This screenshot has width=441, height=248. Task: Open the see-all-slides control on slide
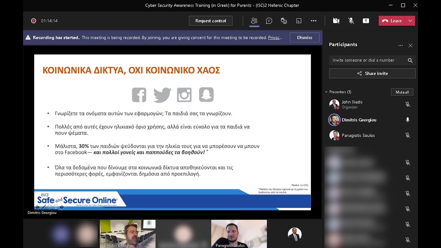[50, 207]
